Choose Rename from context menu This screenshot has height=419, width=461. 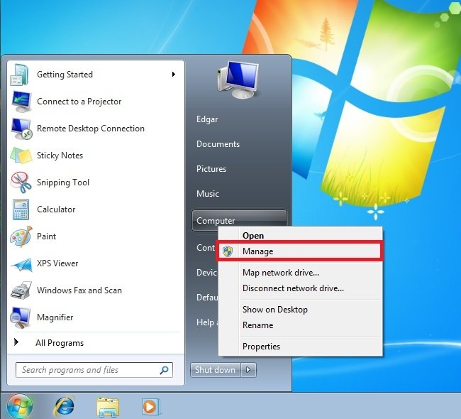(x=300, y=325)
